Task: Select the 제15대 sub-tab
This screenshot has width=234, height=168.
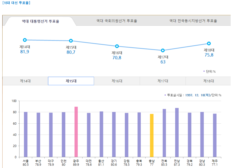Action: (x=71, y=81)
